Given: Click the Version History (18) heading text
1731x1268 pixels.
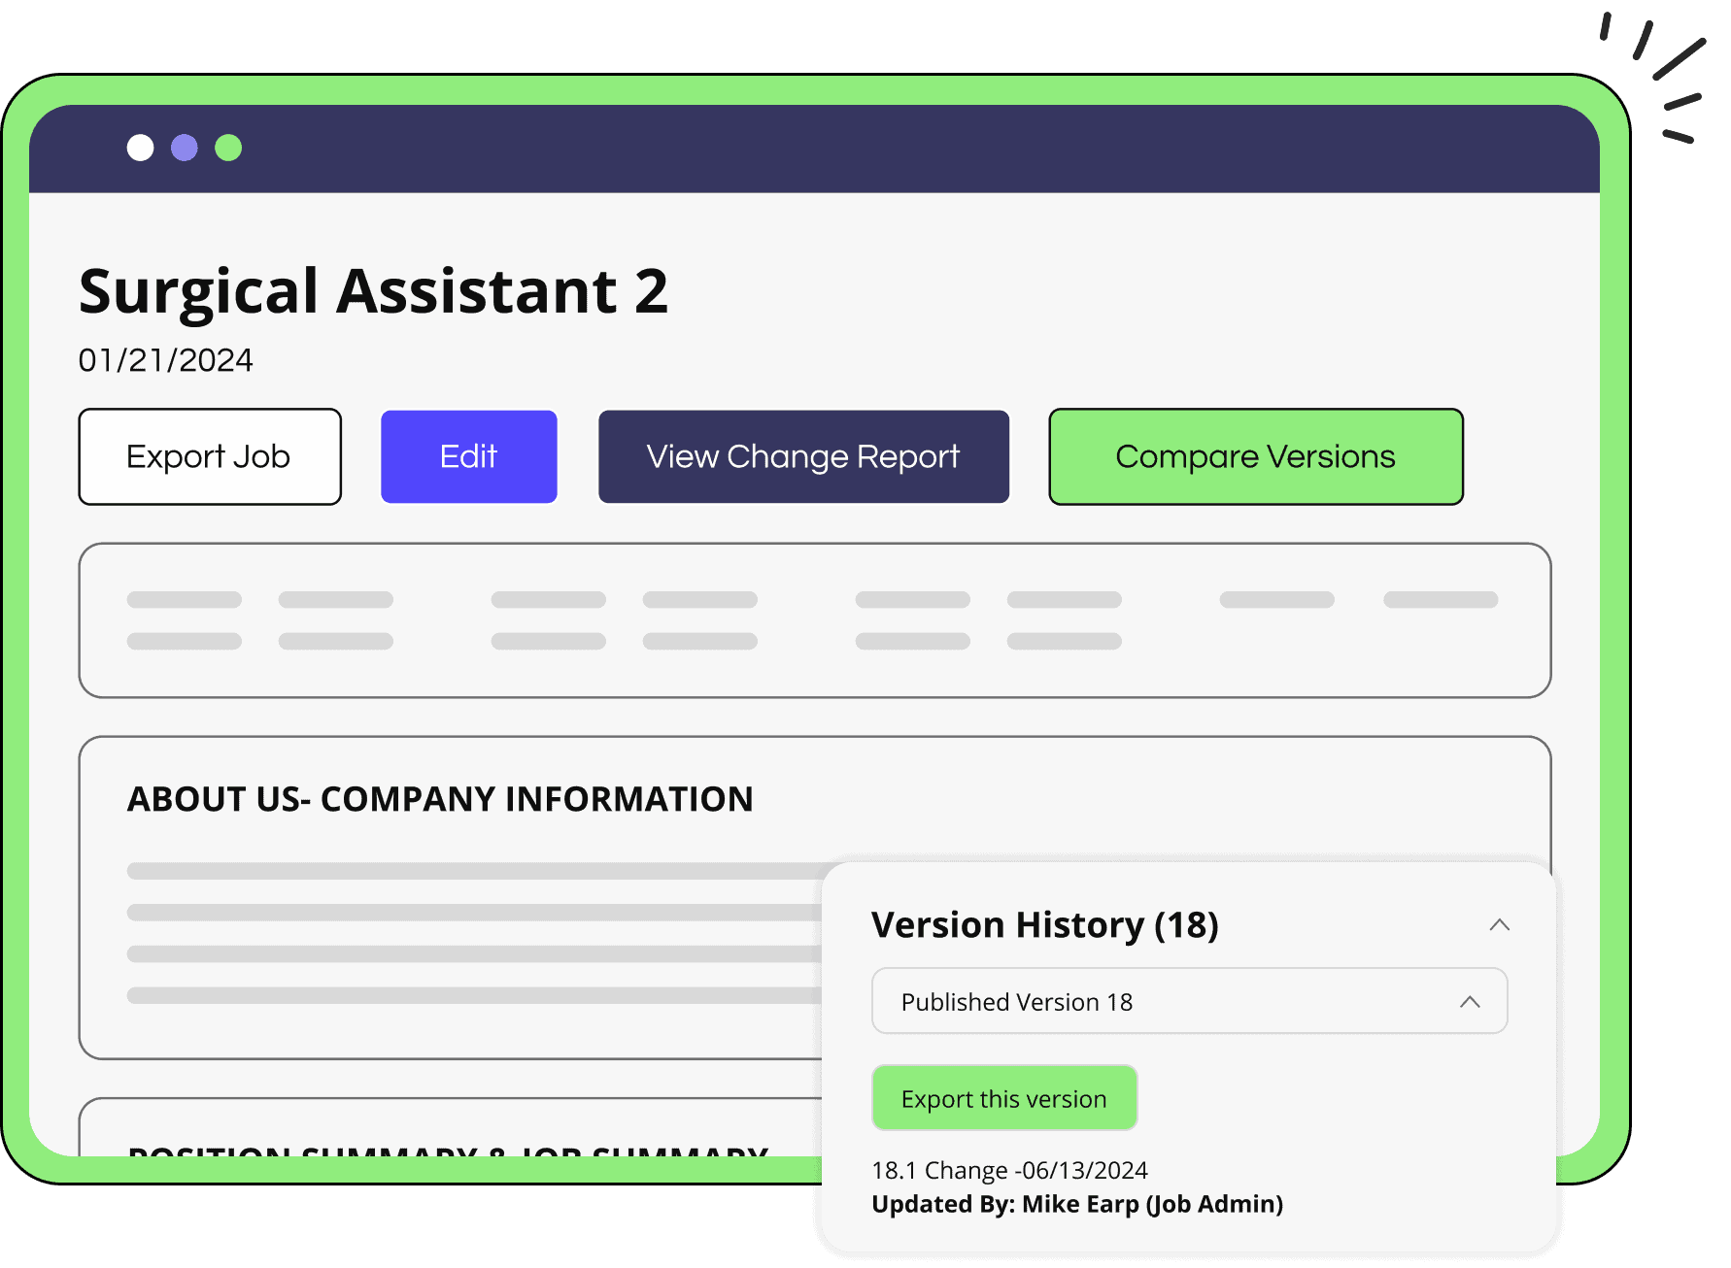Looking at the screenshot, I should (x=1044, y=924).
